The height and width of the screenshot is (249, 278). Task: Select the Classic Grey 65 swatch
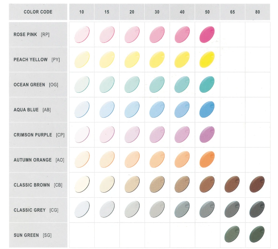click(x=232, y=210)
